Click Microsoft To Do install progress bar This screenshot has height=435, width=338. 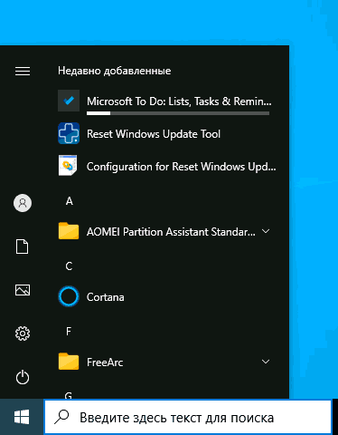pos(178,113)
